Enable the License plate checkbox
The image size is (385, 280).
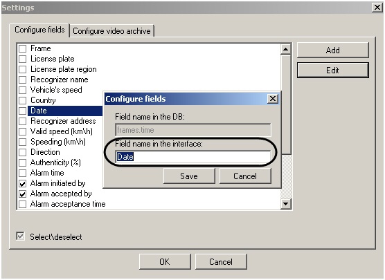coord(23,59)
